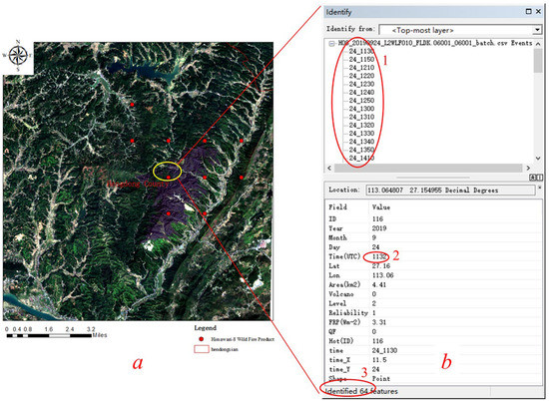Close the Identify panel with the X icon
The height and width of the screenshot is (401, 549).
pyautogui.click(x=538, y=12)
